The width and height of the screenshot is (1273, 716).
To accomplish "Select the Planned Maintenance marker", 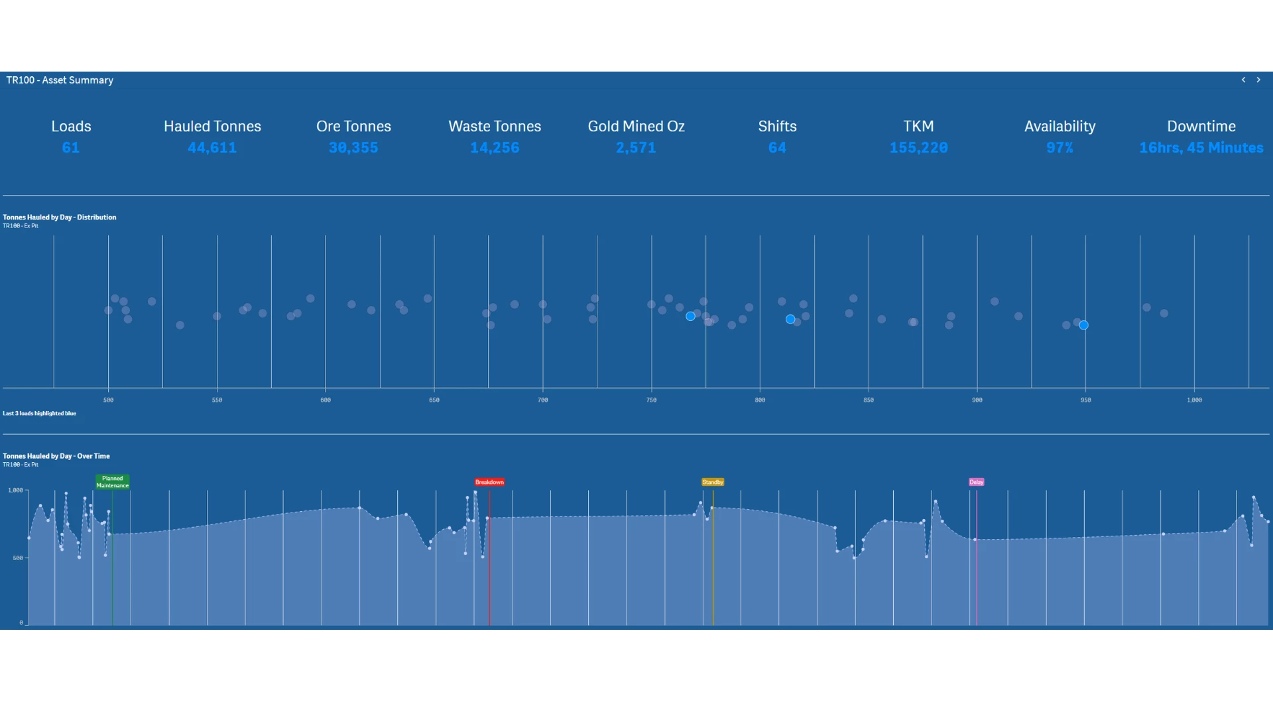I will click(x=112, y=481).
